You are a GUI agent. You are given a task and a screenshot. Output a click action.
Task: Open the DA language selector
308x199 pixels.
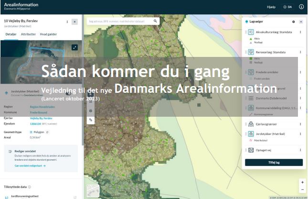click(287, 7)
